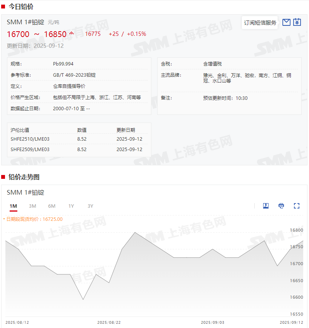This screenshot has height=328, width=309.
Task: Click the GB/T 469-2023铅锭 standard text
Action: pos(74,75)
